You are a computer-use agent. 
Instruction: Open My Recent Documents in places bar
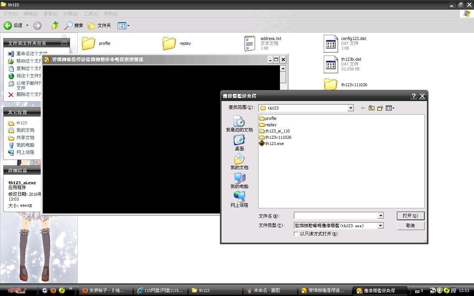coord(239,124)
